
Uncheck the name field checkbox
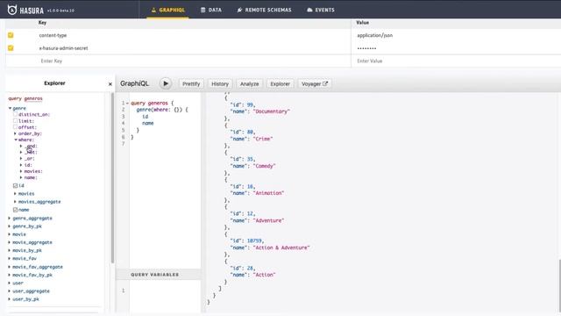click(x=16, y=210)
